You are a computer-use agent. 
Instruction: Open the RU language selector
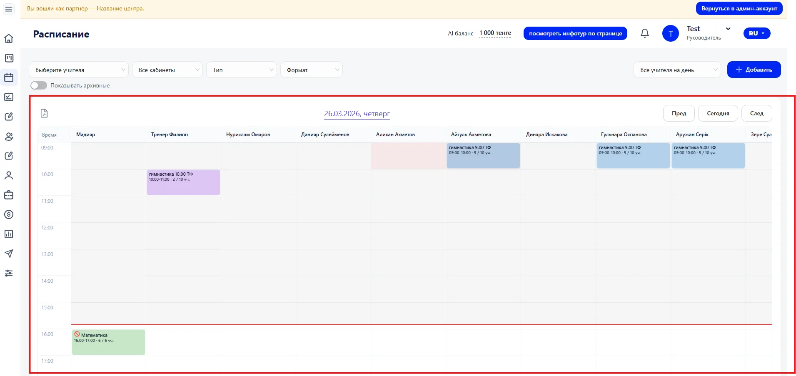pyautogui.click(x=757, y=33)
